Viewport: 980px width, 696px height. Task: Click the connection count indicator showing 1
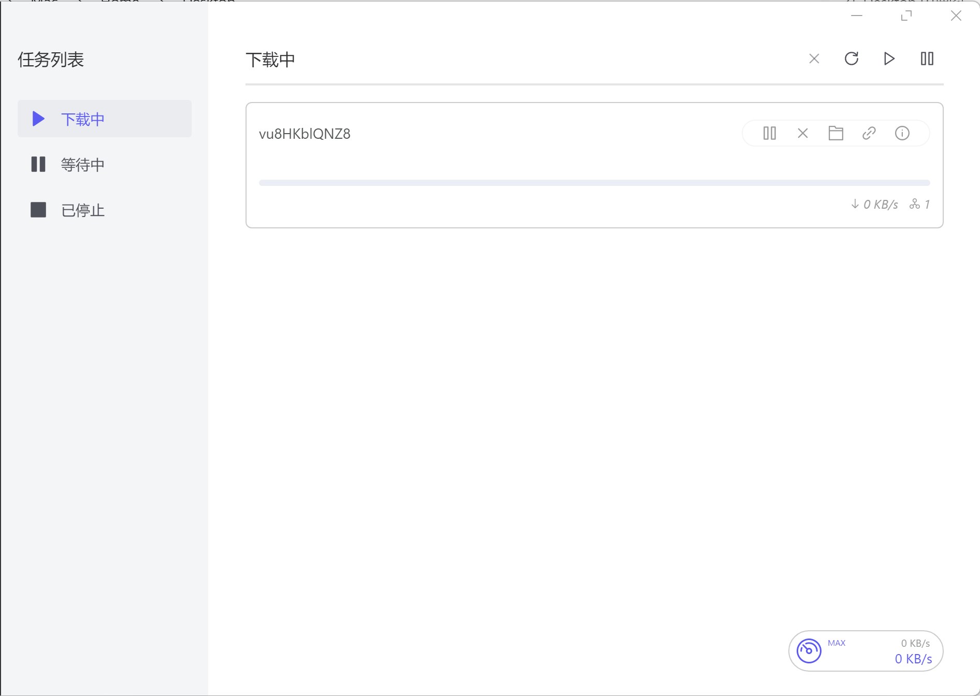point(919,204)
